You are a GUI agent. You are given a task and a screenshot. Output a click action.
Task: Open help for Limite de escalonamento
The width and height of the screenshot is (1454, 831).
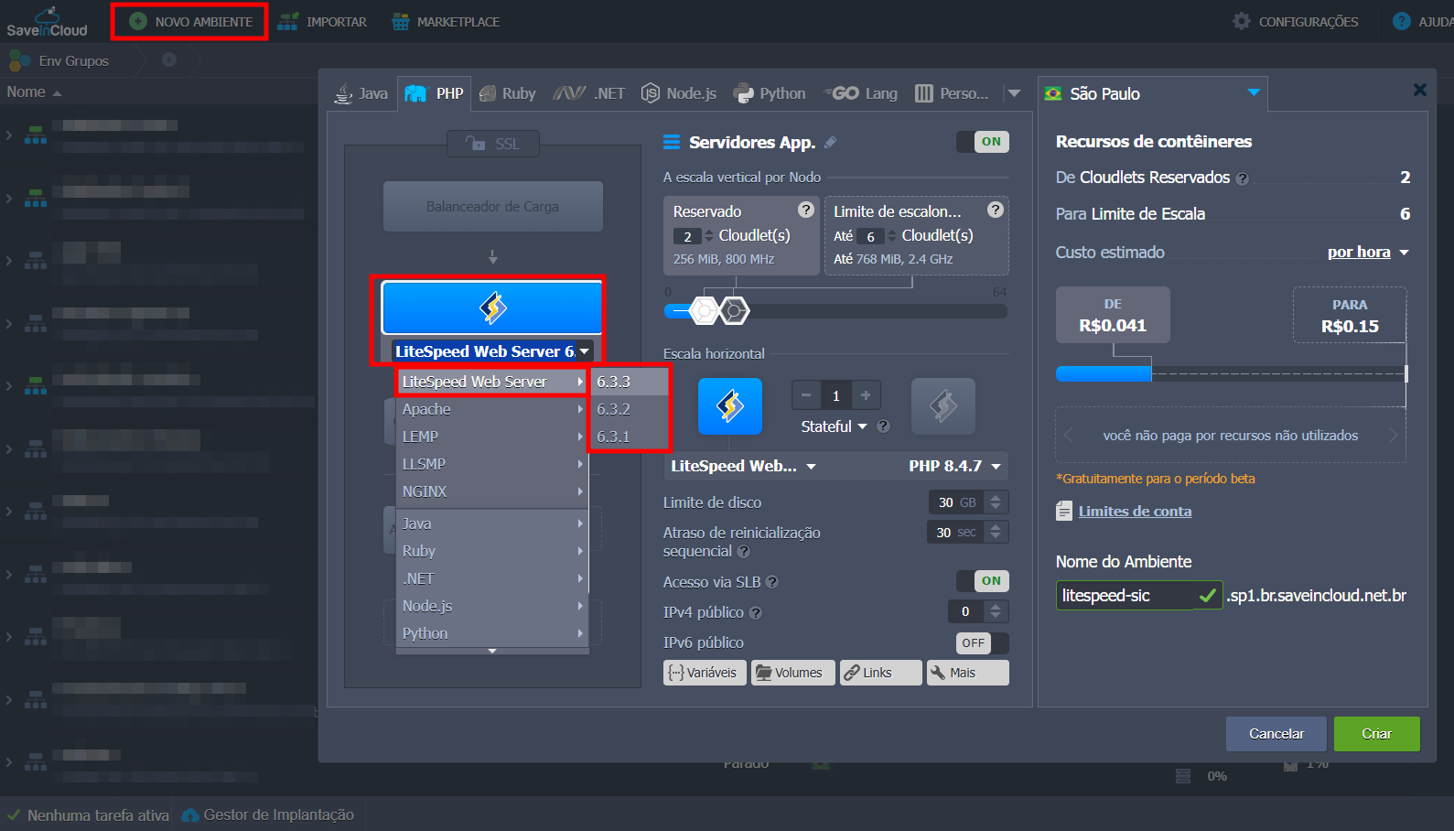[x=996, y=210]
